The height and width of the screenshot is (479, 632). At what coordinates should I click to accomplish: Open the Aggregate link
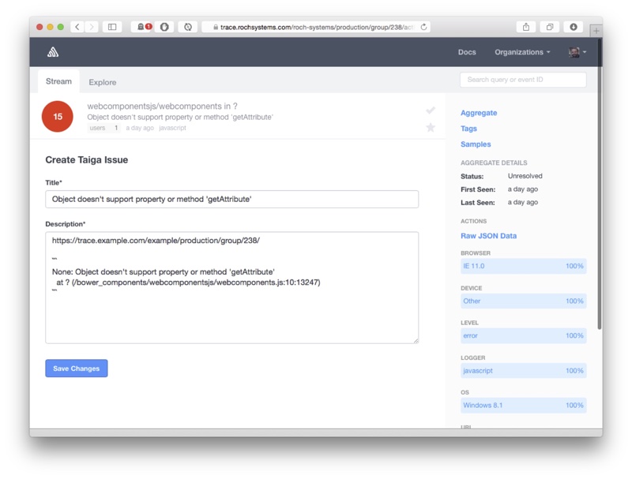pyautogui.click(x=479, y=113)
